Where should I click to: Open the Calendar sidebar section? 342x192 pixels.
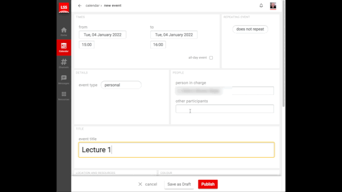coord(64,47)
